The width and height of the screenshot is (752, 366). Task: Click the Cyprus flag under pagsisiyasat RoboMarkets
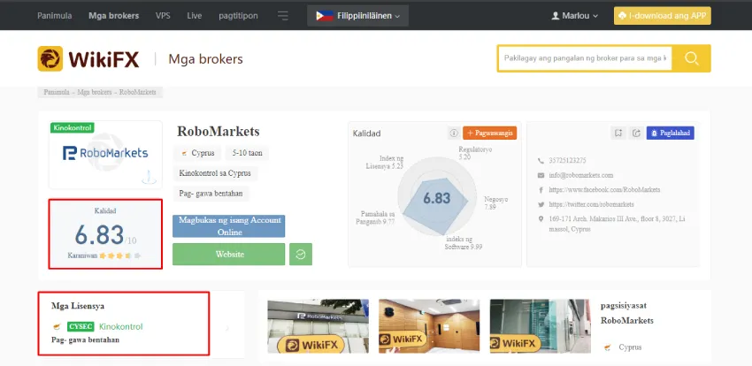click(x=608, y=347)
